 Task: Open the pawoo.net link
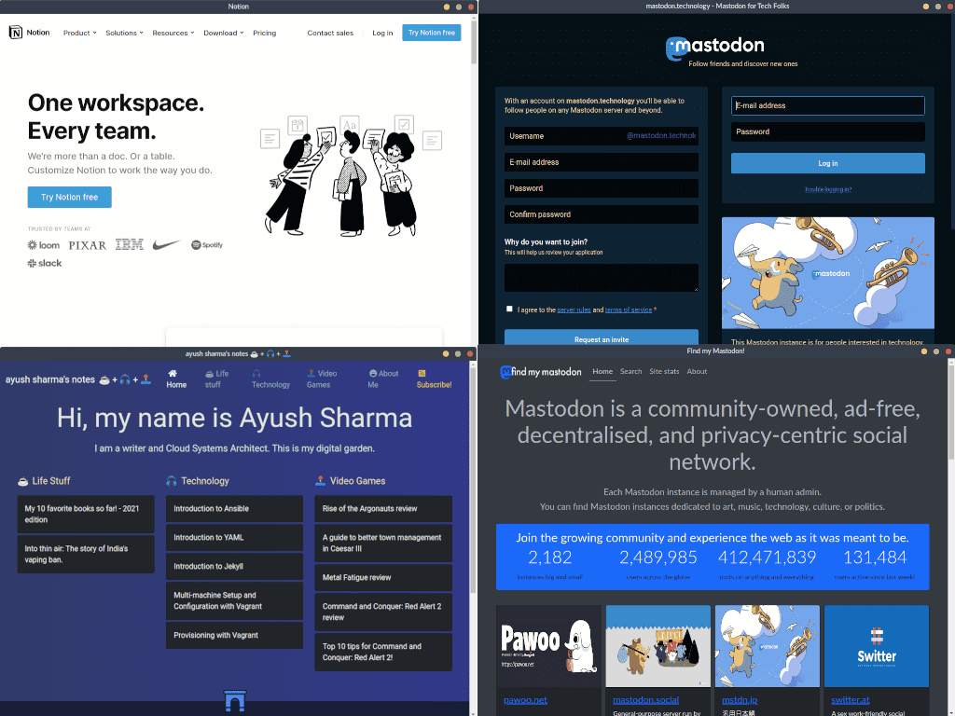click(525, 700)
